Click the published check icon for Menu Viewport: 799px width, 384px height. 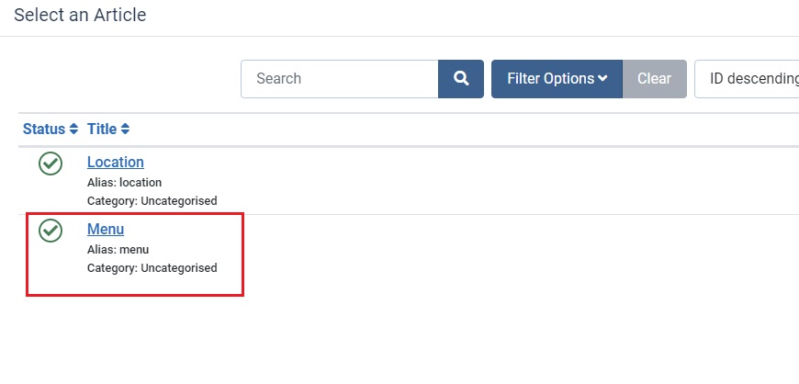[x=51, y=231]
